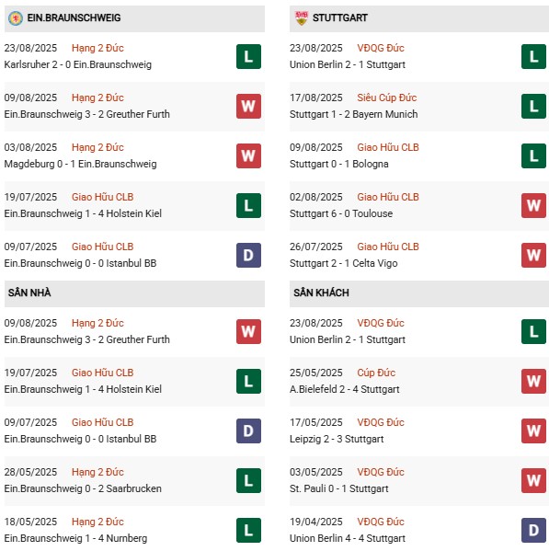Select the SÂN NHÀ section header

pos(134,293)
